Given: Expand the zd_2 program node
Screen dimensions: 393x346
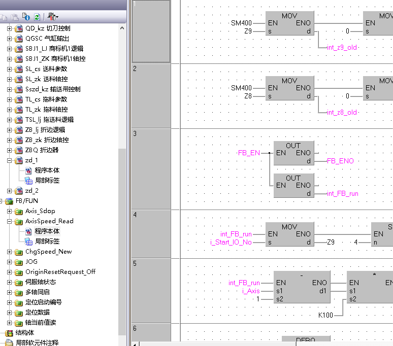Looking at the screenshot, I should (9, 191).
